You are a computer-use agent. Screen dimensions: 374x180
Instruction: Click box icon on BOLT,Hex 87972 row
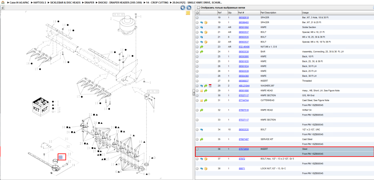click(x=206, y=159)
